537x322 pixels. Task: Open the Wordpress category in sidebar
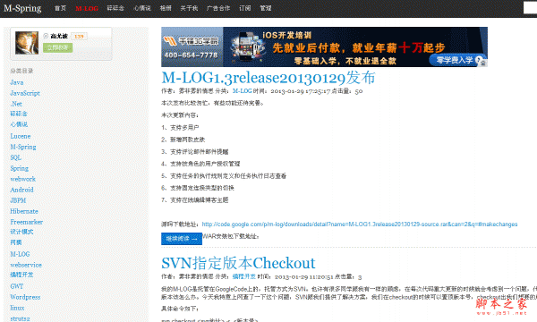point(25,297)
